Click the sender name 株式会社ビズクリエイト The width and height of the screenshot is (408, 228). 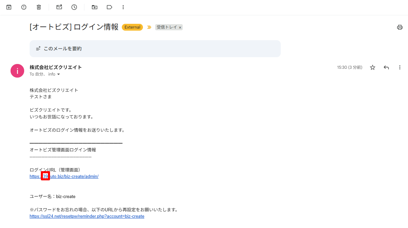click(56, 67)
